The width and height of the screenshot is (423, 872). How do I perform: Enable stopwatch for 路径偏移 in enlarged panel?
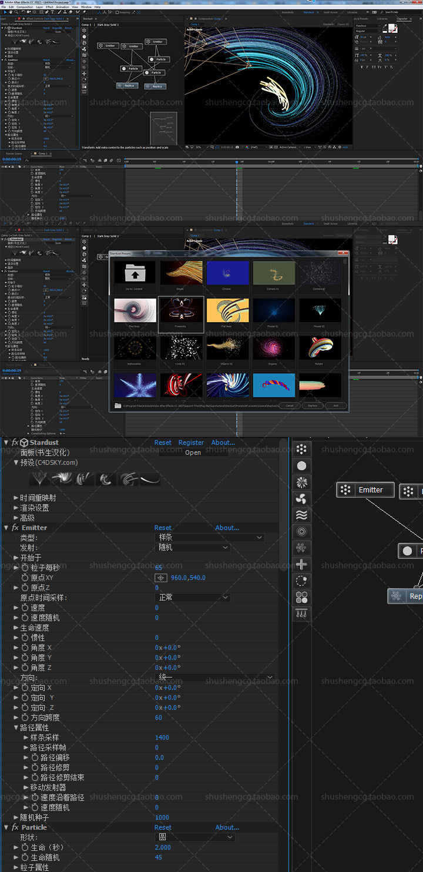coord(35,757)
